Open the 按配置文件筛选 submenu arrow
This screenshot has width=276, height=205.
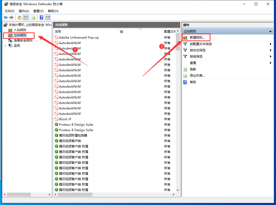tap(271, 44)
